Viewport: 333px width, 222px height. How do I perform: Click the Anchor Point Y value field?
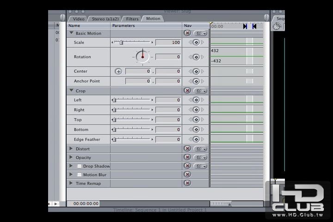[168, 81]
